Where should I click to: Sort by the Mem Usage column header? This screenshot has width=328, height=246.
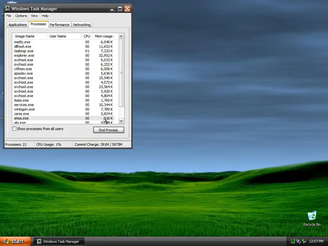pyautogui.click(x=103, y=36)
